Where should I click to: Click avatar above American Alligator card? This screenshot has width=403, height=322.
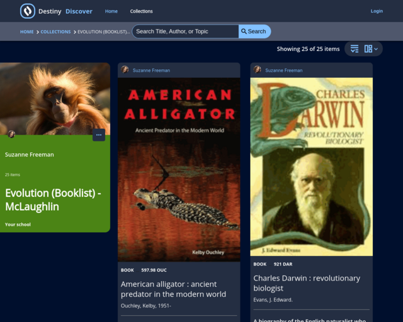coord(125,69)
